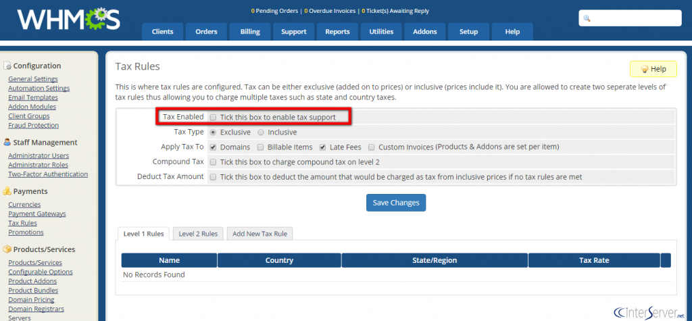Open Domain Pricing link

pyautogui.click(x=31, y=300)
